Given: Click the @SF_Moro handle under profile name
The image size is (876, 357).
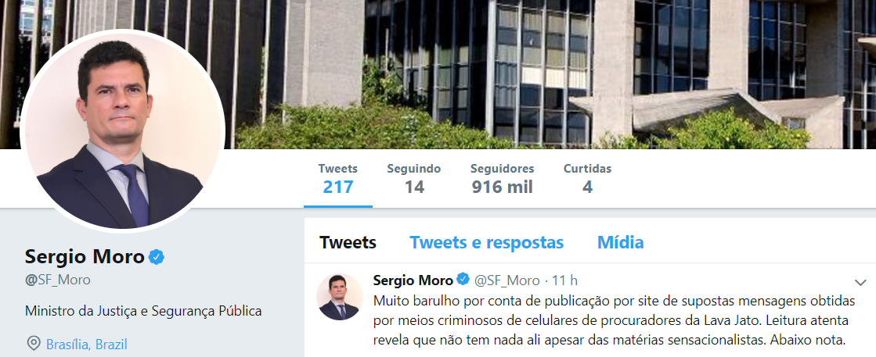Looking at the screenshot, I should pos(58,280).
